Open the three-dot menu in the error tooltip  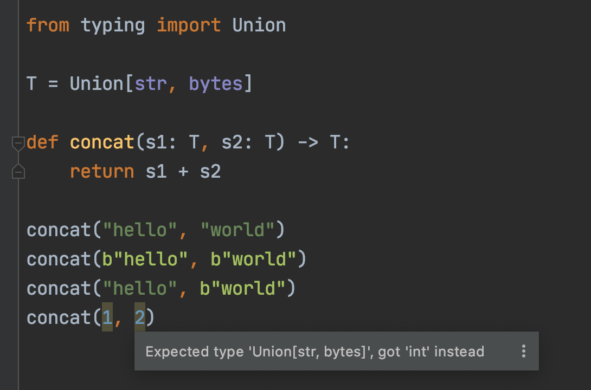pos(523,351)
